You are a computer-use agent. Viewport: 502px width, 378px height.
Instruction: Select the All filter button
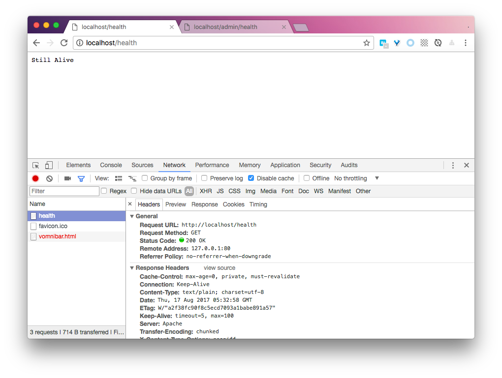pyautogui.click(x=189, y=191)
